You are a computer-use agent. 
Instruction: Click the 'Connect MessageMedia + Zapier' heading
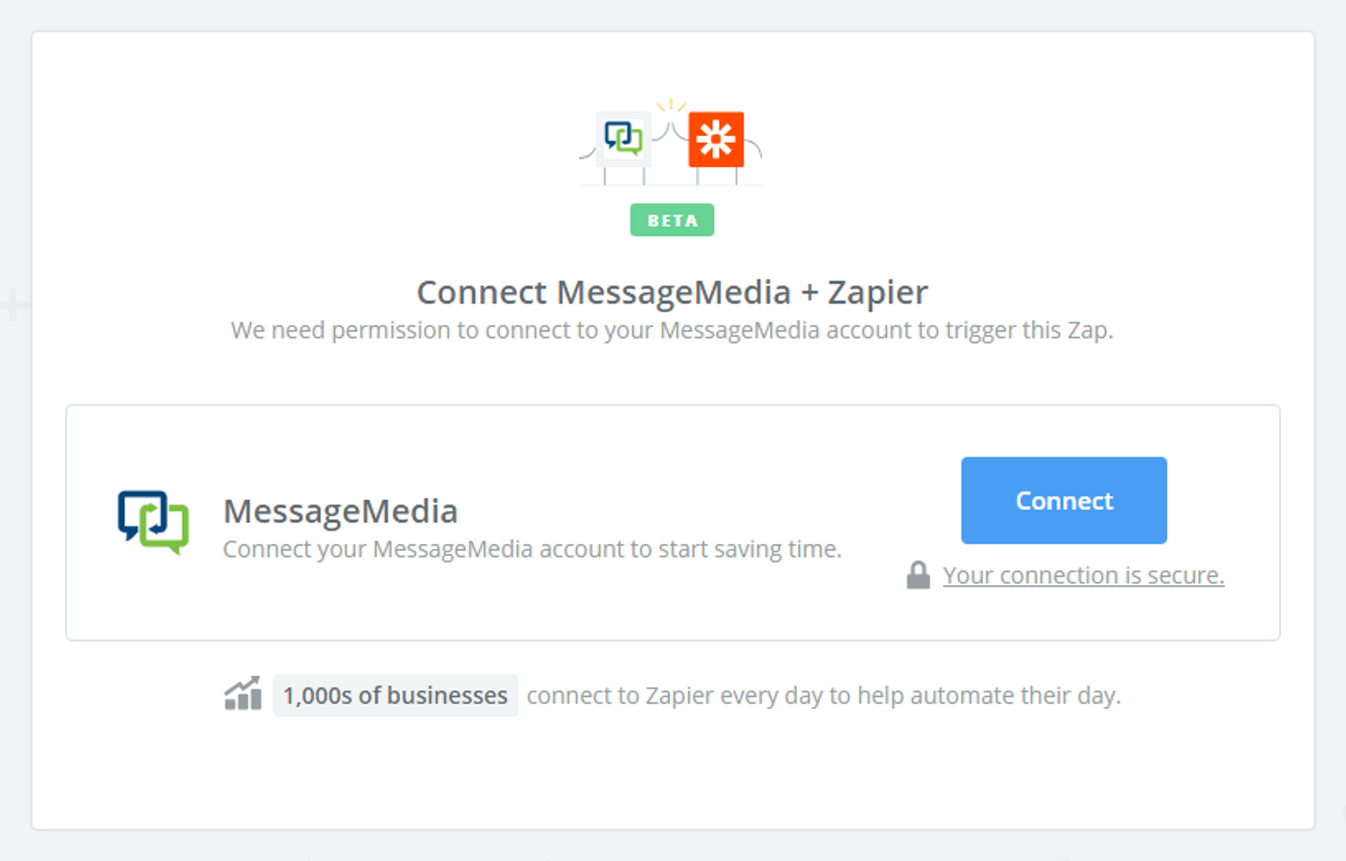click(x=672, y=292)
